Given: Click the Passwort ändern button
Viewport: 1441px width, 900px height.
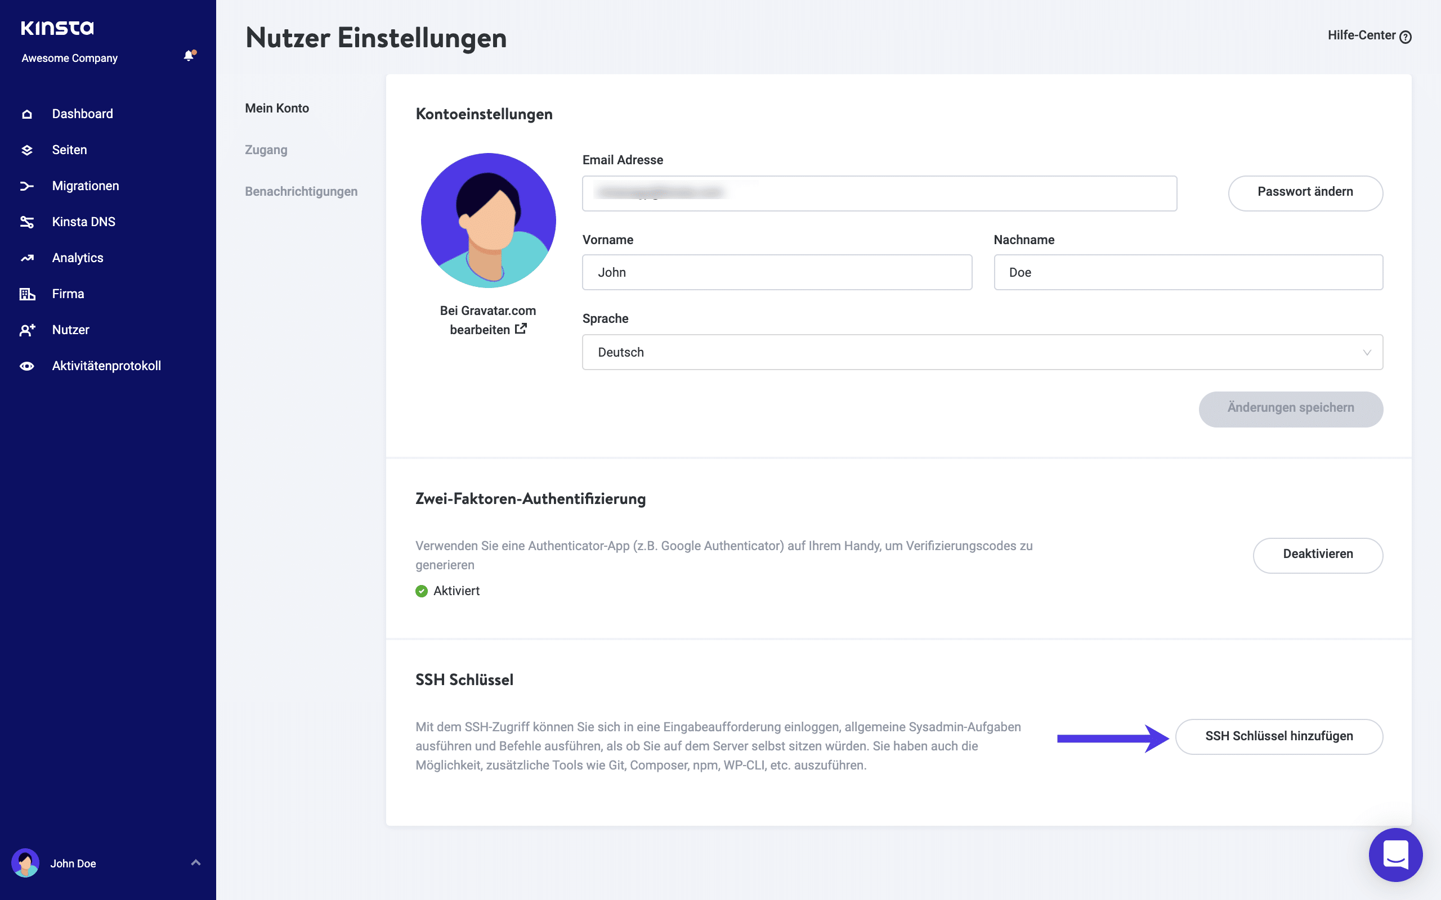Looking at the screenshot, I should pyautogui.click(x=1305, y=192).
